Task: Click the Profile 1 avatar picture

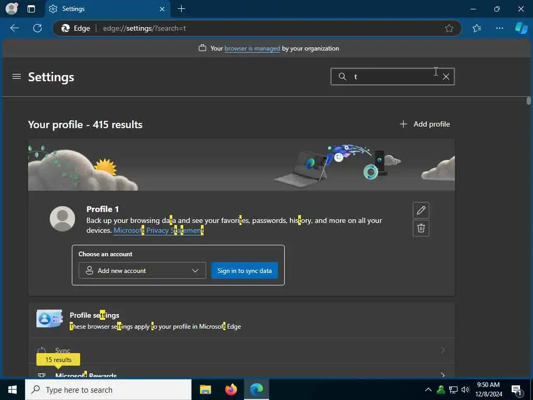Action: [x=62, y=219]
